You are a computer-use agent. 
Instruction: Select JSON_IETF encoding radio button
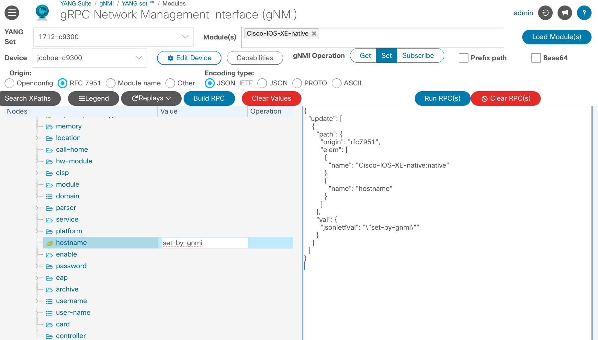210,83
